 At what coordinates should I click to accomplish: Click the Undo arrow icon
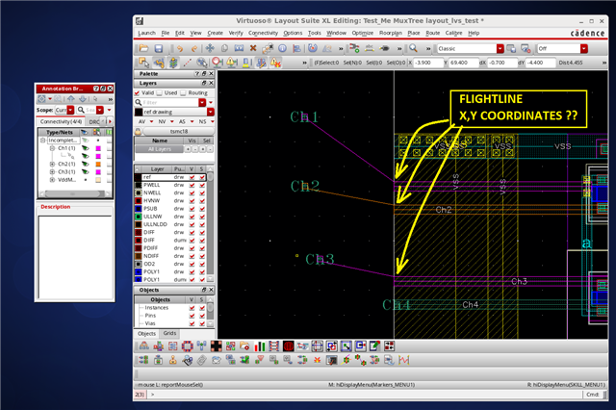pos(180,48)
